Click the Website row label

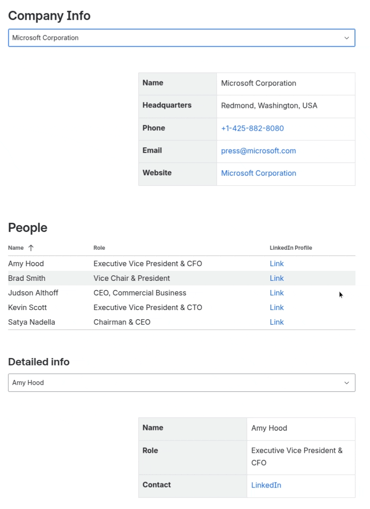pos(157,173)
